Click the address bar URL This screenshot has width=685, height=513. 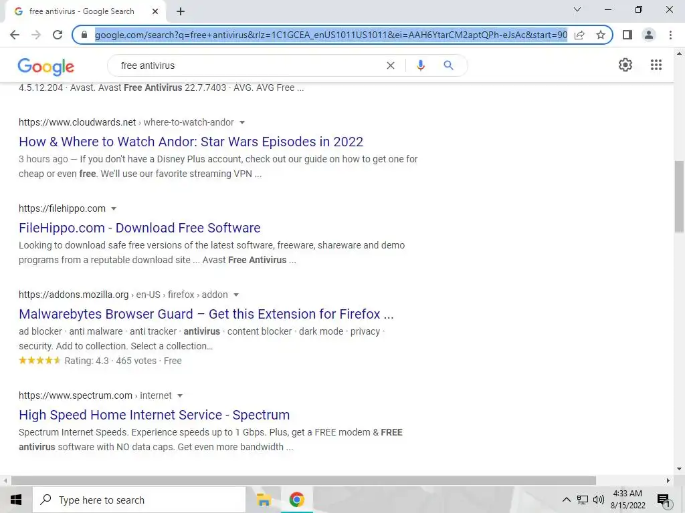click(x=331, y=35)
